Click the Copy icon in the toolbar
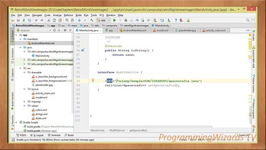The height and width of the screenshot is (150, 266). [54, 20]
